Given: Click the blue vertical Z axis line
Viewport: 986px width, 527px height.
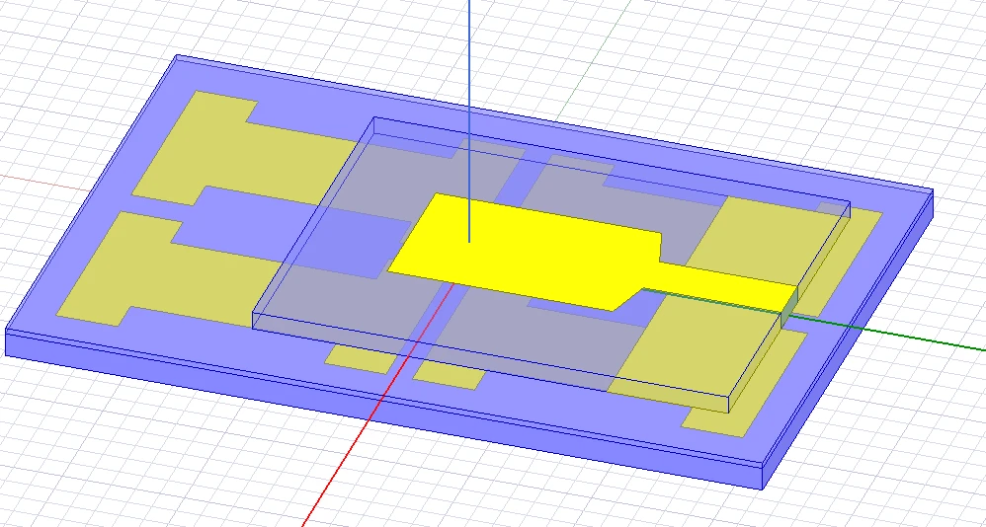Looking at the screenshot, I should tap(469, 120).
